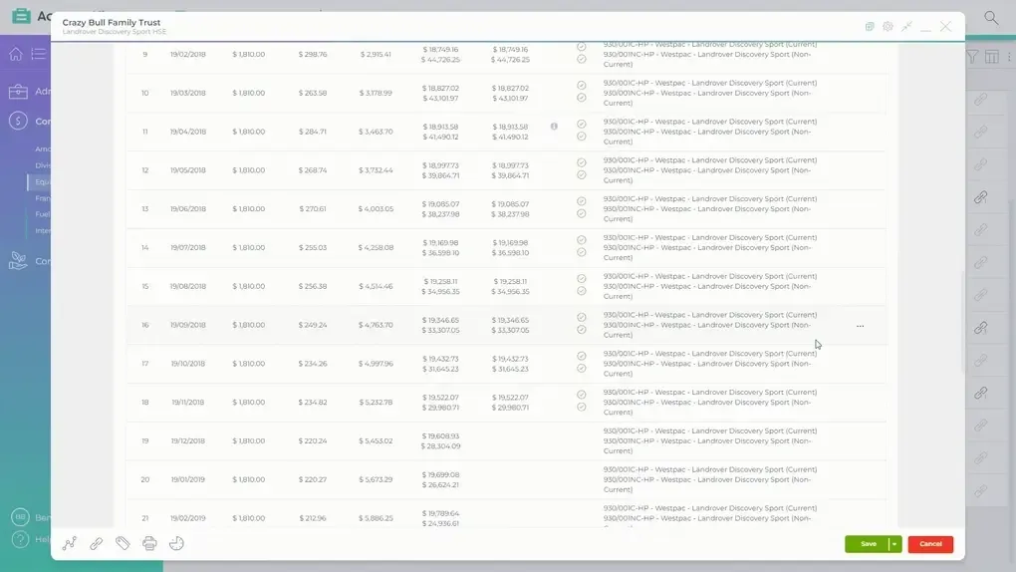
Task: Select the date cell 19/01/2019
Action: point(188,479)
